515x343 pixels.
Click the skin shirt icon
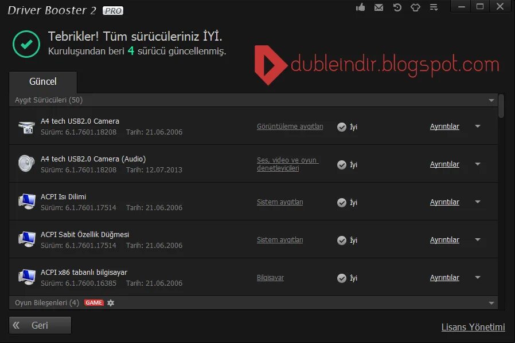click(415, 7)
